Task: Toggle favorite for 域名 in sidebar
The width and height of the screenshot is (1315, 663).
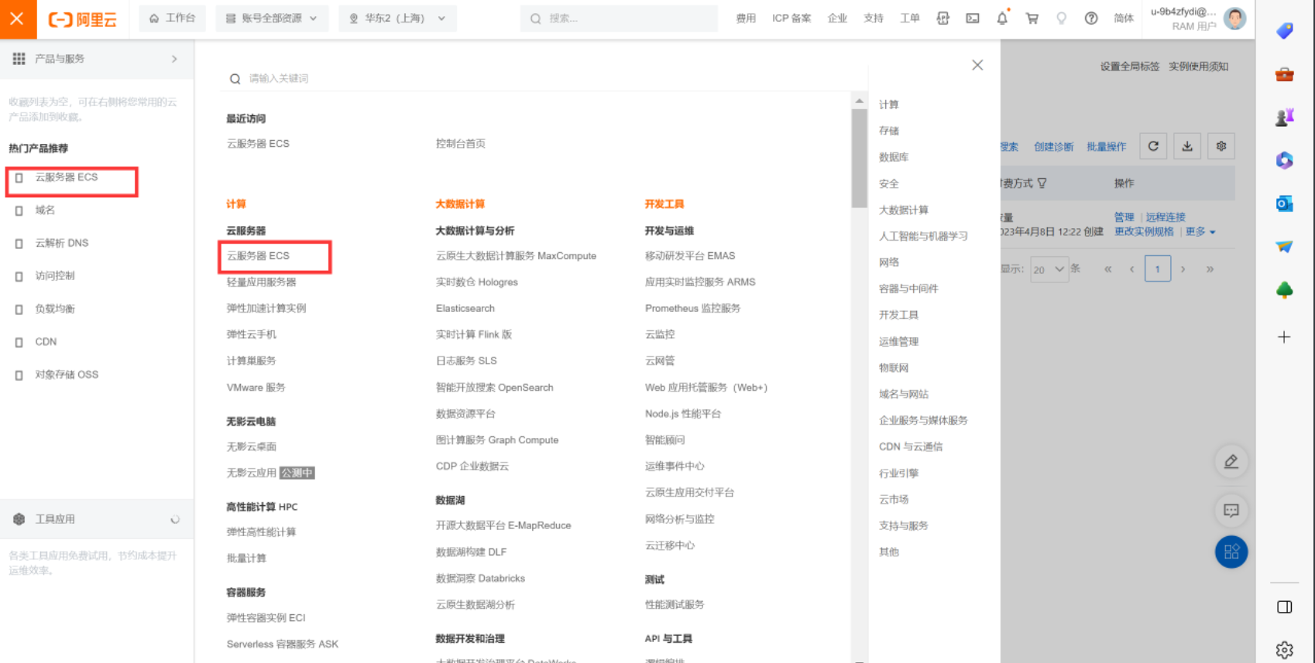Action: [x=19, y=210]
